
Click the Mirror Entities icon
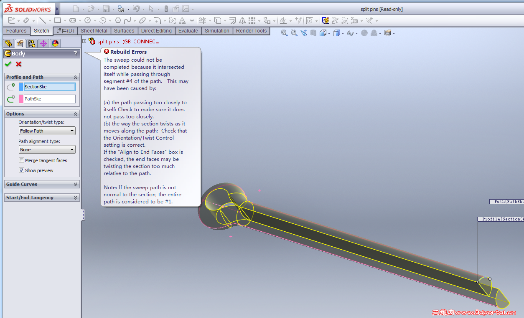coord(243,20)
